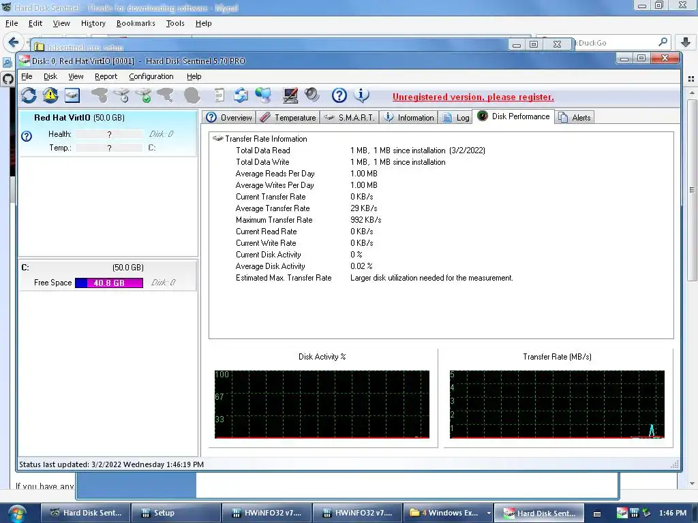Click the Temp. status bar showing '?'
698x523 pixels.
click(109, 148)
